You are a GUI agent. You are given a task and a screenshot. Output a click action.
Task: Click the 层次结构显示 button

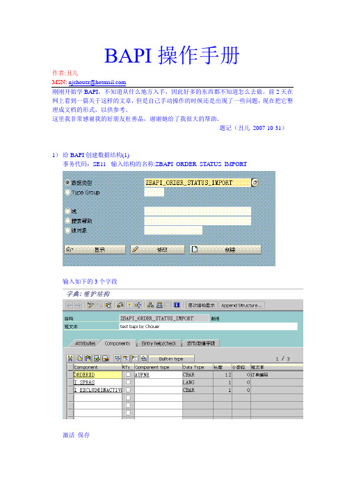tap(202, 305)
